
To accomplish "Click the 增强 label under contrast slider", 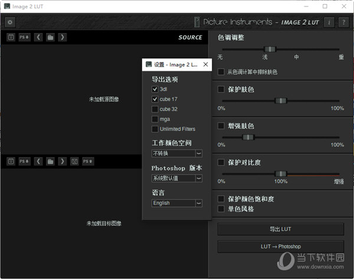I will [339, 182].
